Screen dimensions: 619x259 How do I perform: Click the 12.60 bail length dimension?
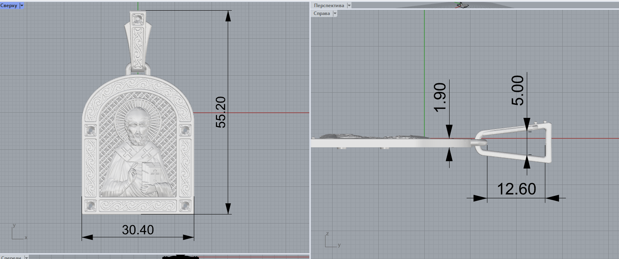click(x=516, y=189)
